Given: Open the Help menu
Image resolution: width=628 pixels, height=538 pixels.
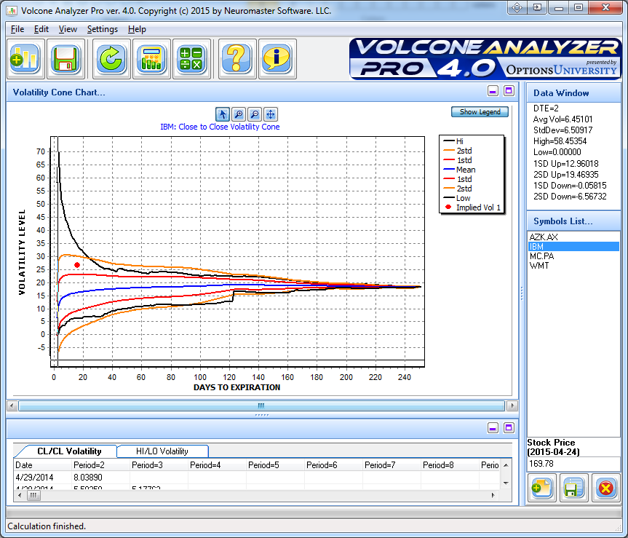Looking at the screenshot, I should (137, 29).
